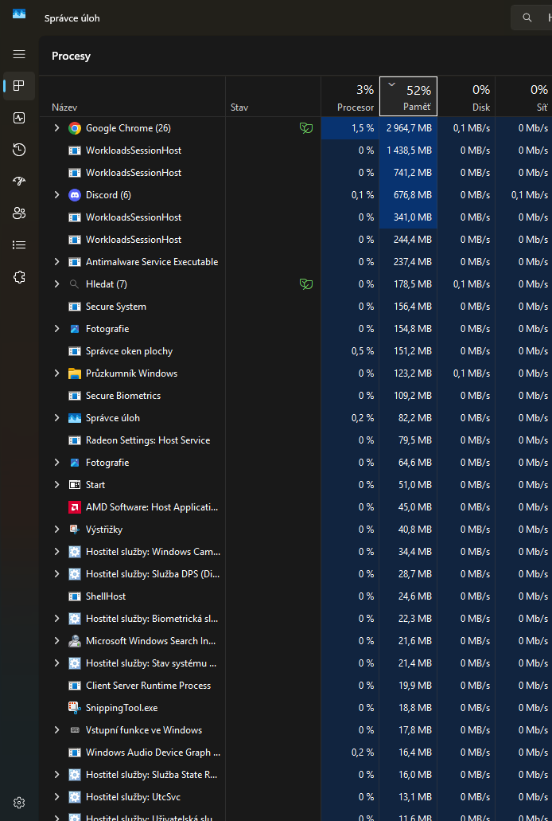The height and width of the screenshot is (821, 552).
Task: Click the Microsoft Windows Search Indexer icon
Action: (75, 641)
